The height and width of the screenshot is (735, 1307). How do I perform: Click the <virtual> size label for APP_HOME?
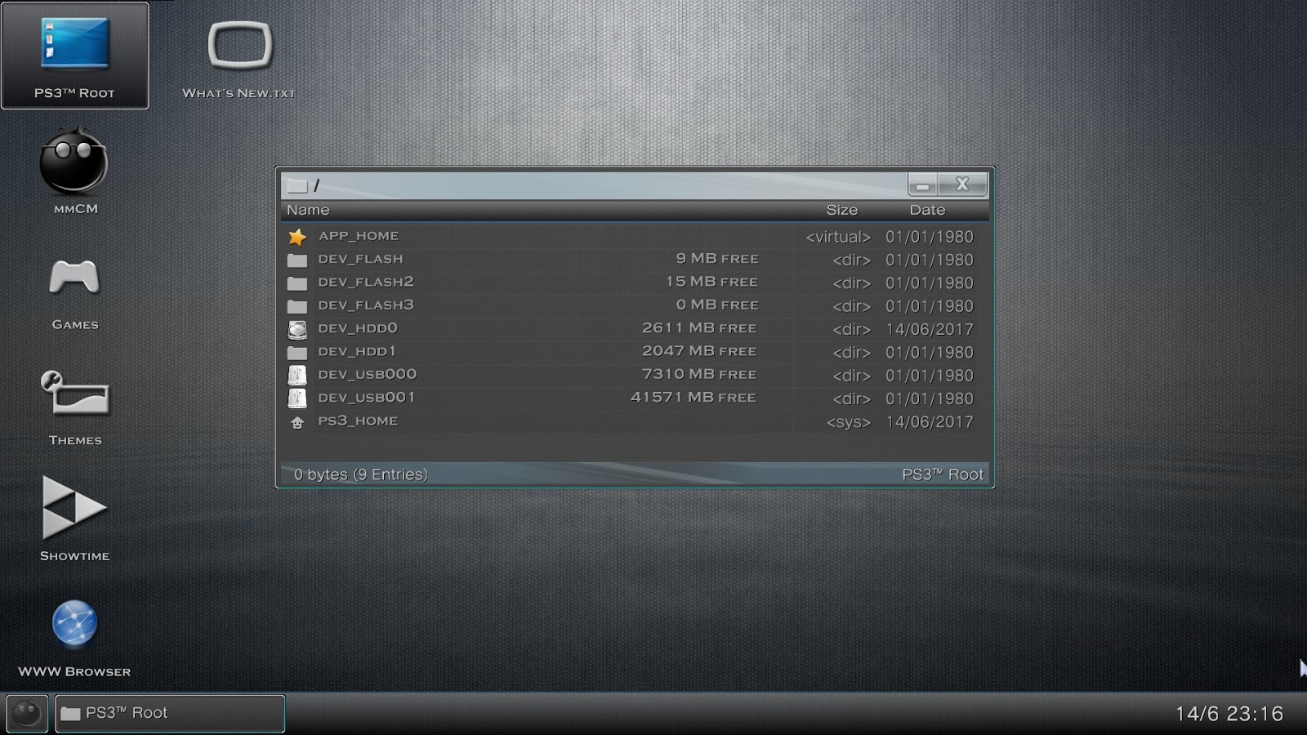pyautogui.click(x=838, y=237)
